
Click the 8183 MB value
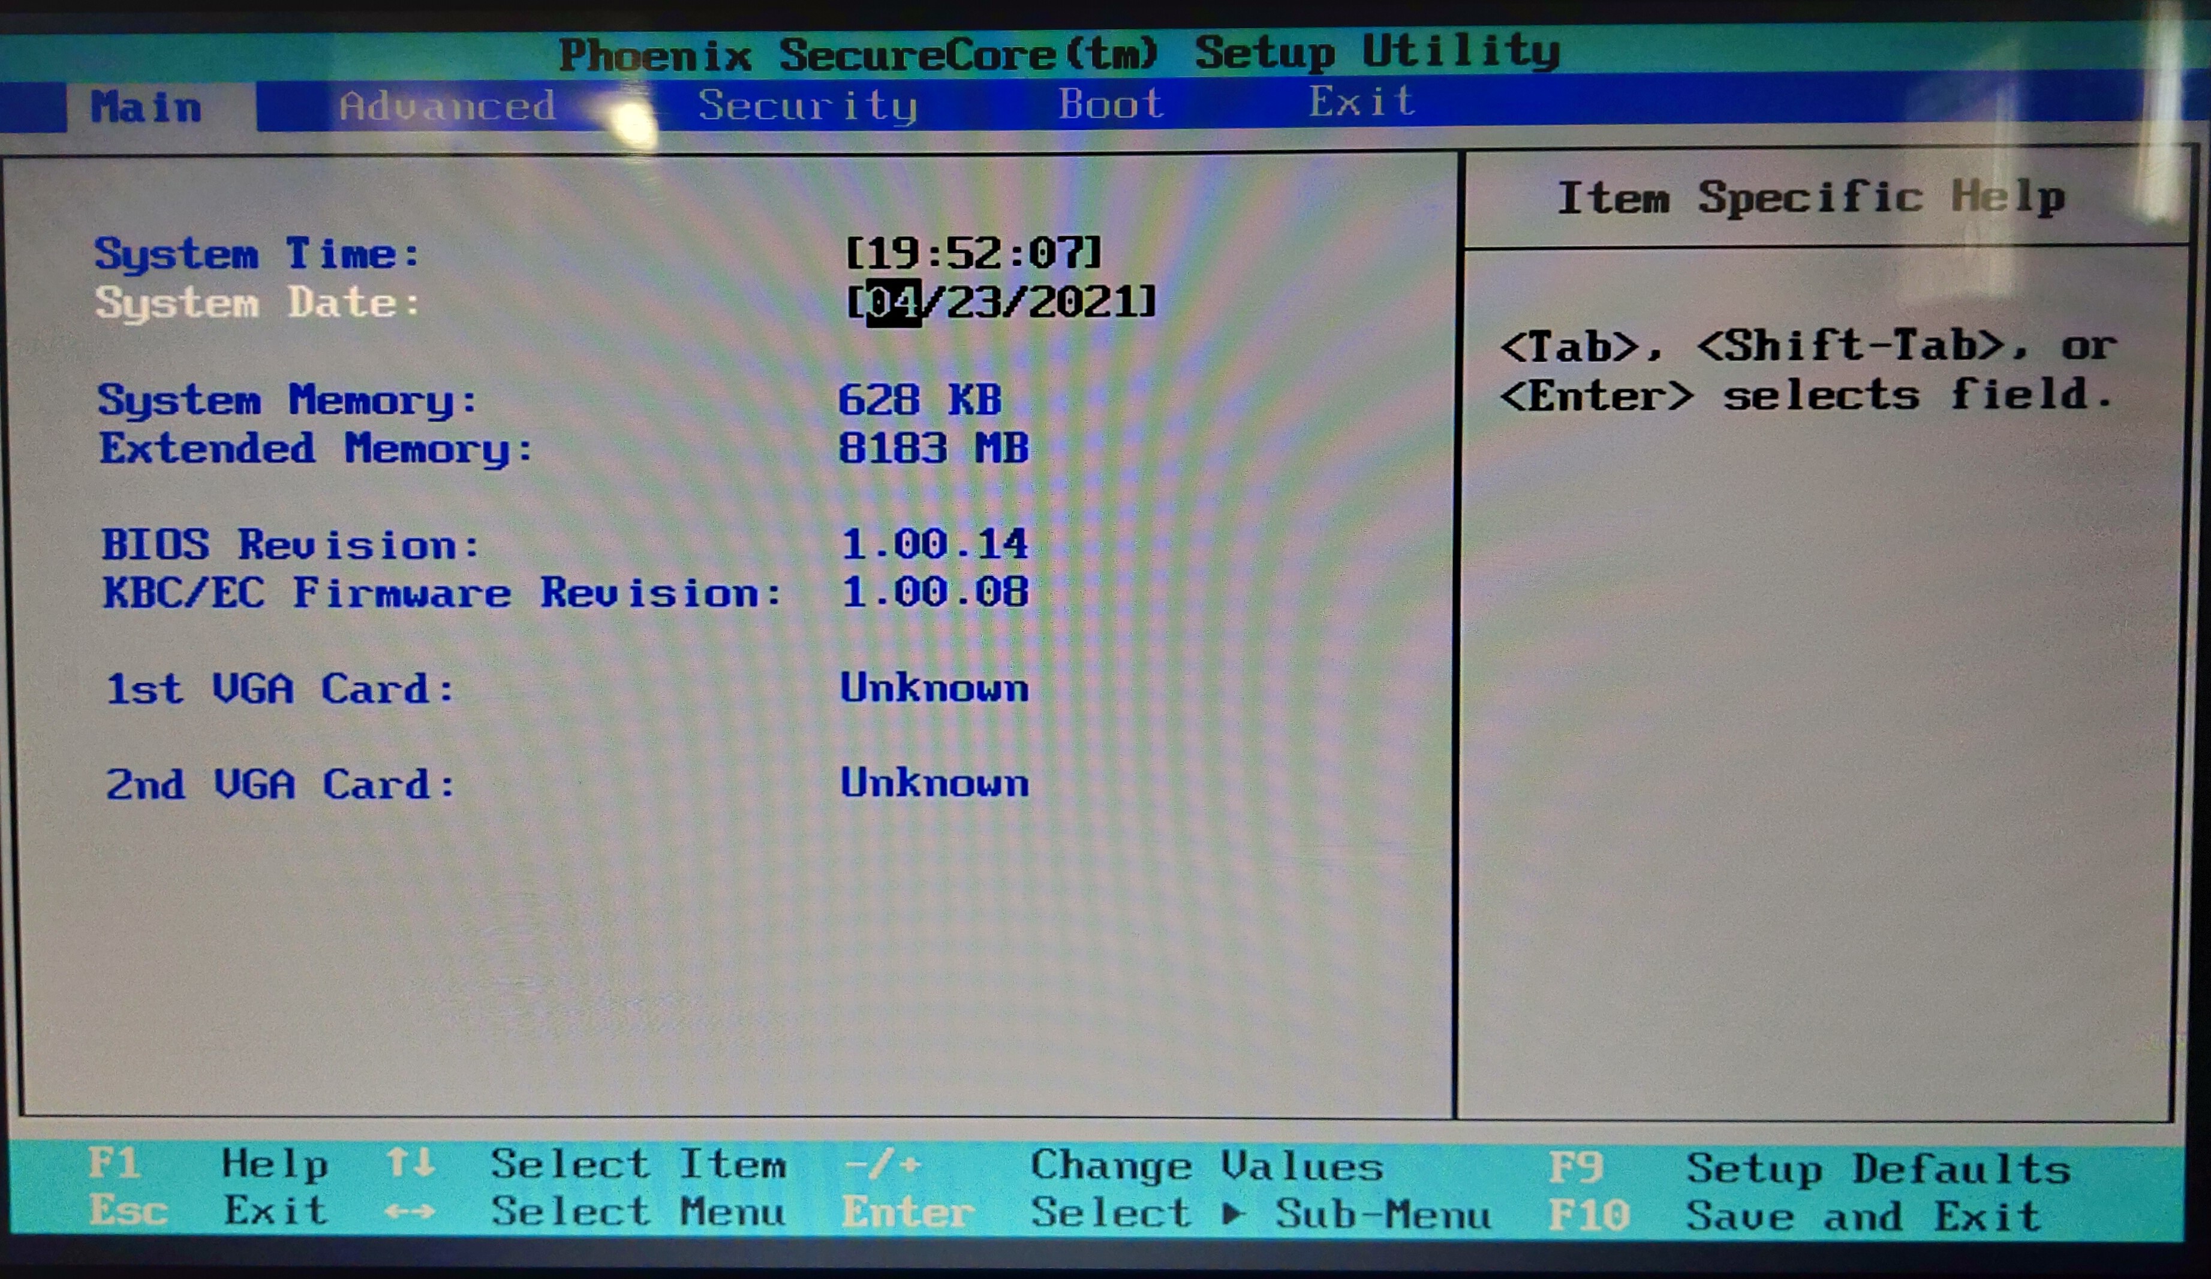tap(934, 449)
